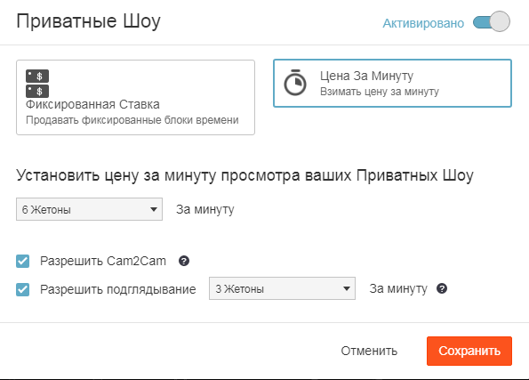Click the Активировано label text
This screenshot has height=380, width=529.
tap(423, 23)
